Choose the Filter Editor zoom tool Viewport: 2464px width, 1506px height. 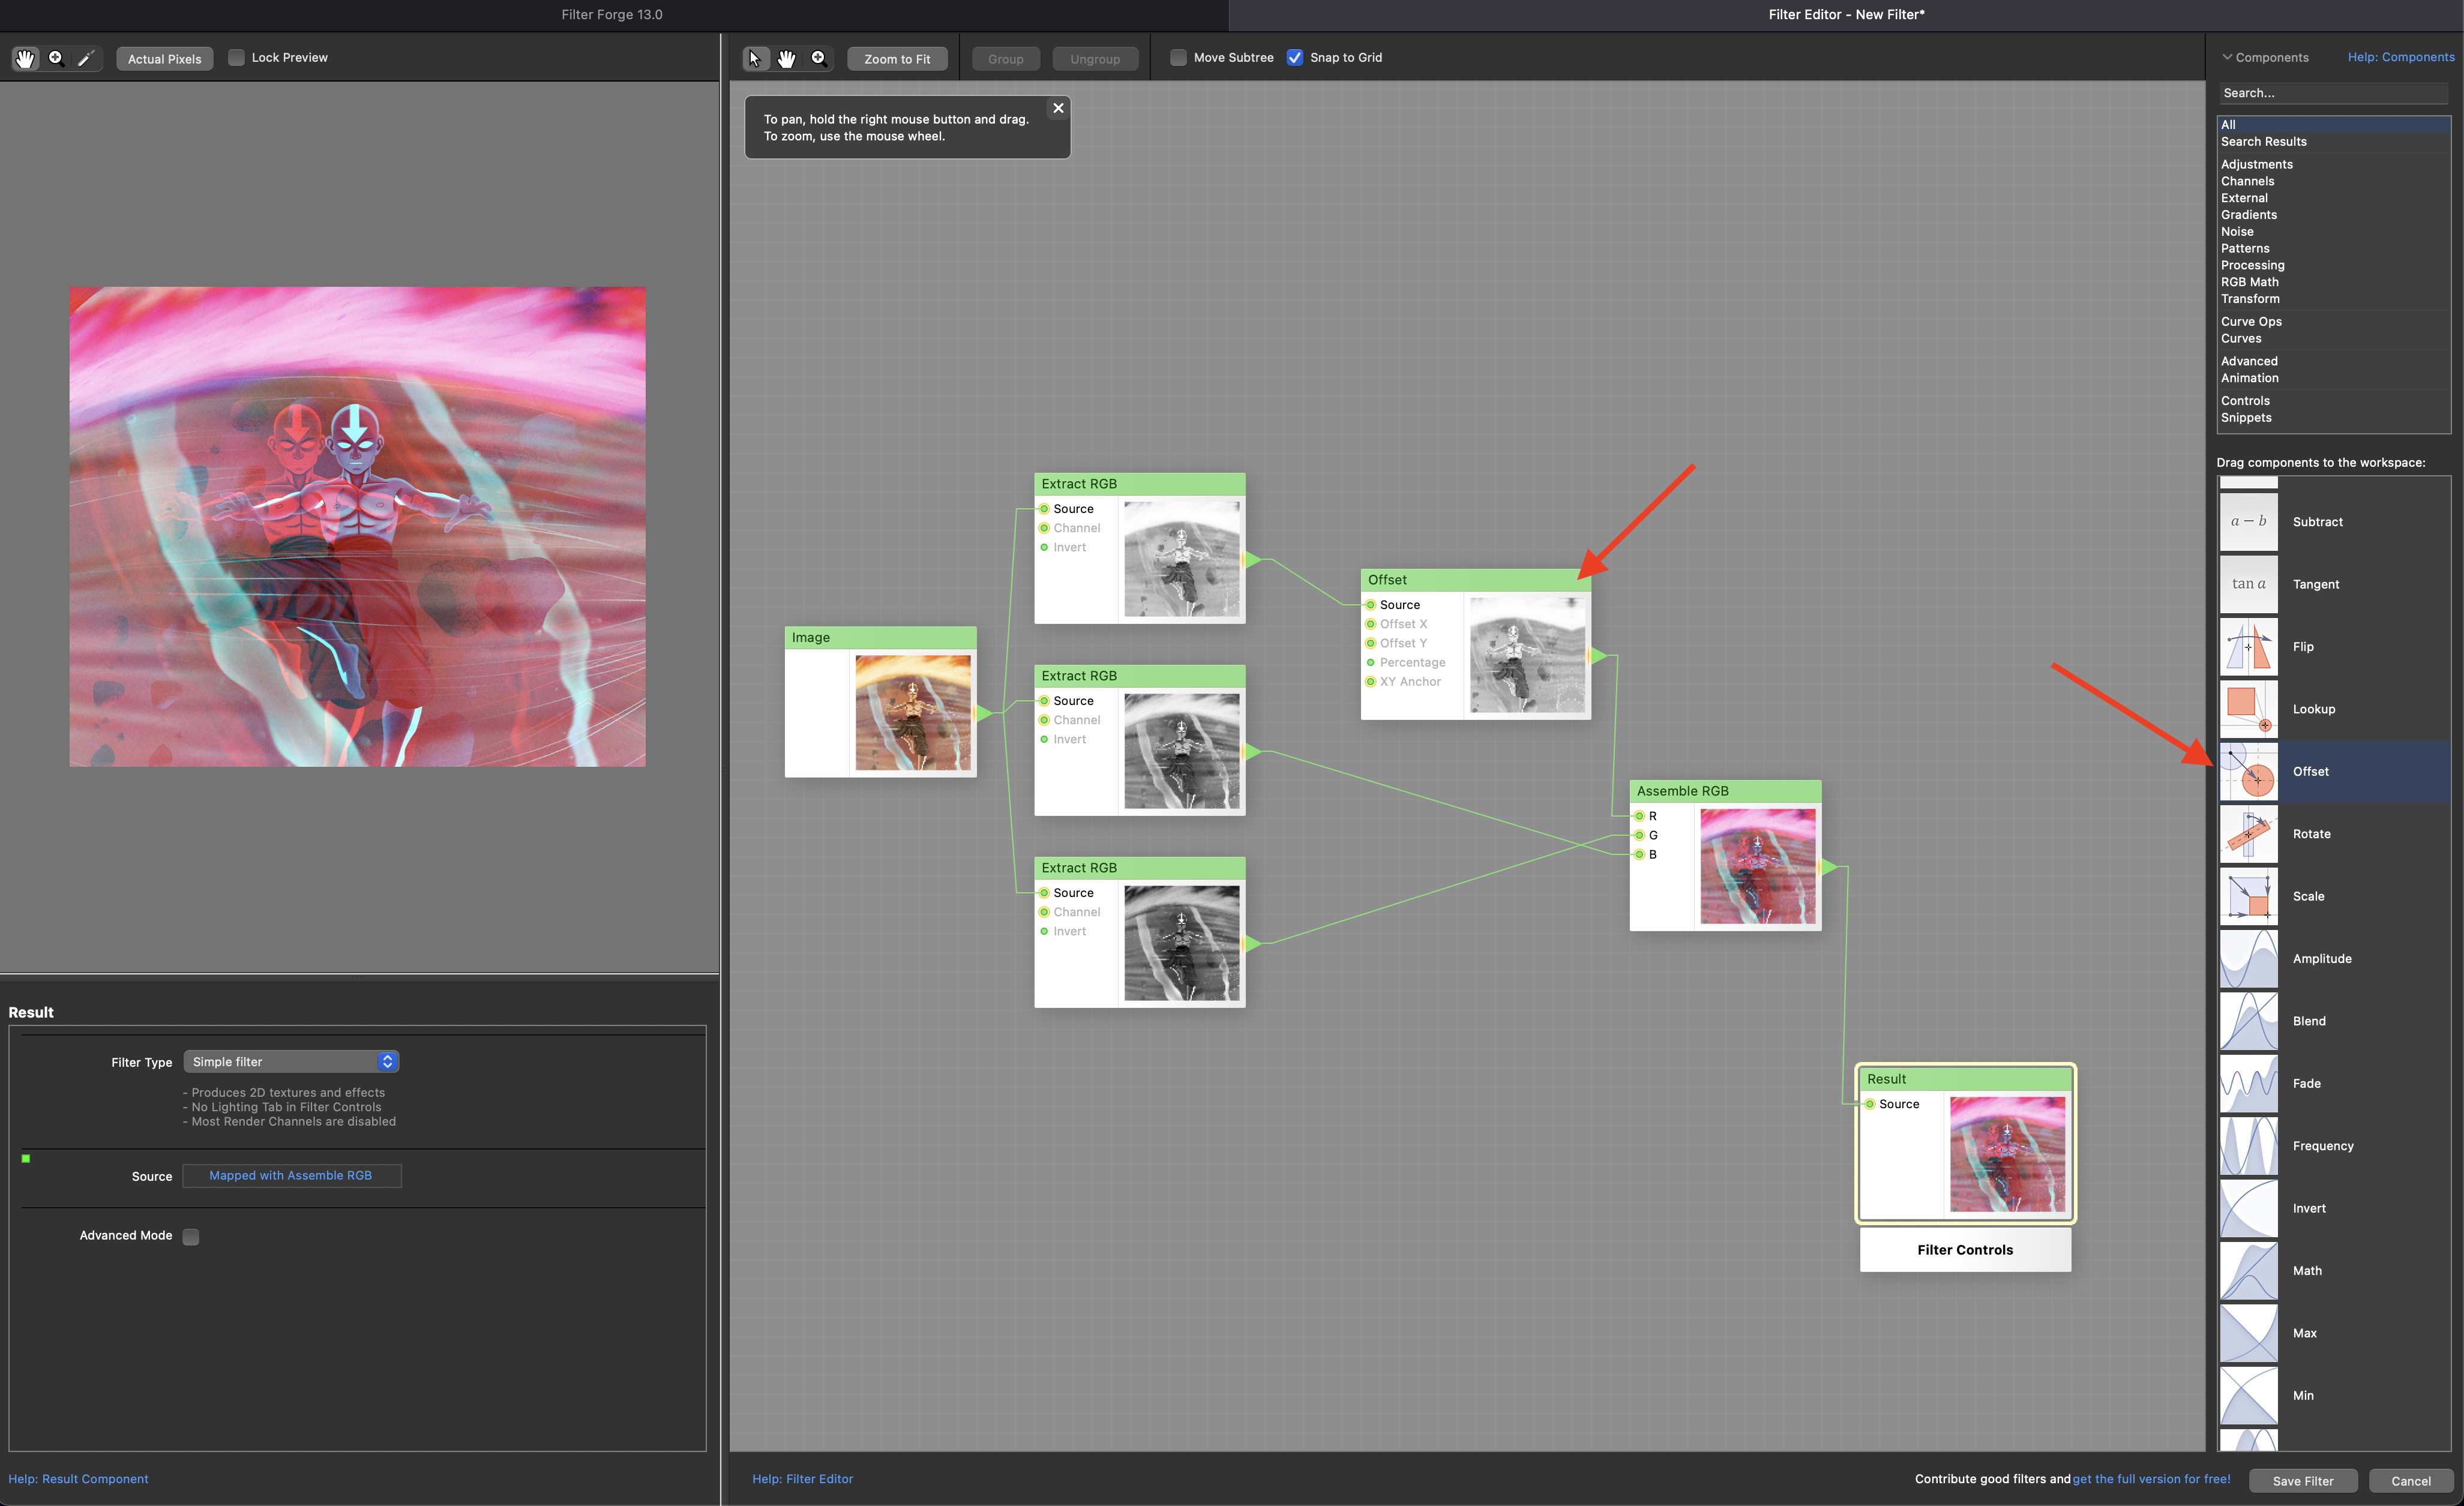pos(818,58)
